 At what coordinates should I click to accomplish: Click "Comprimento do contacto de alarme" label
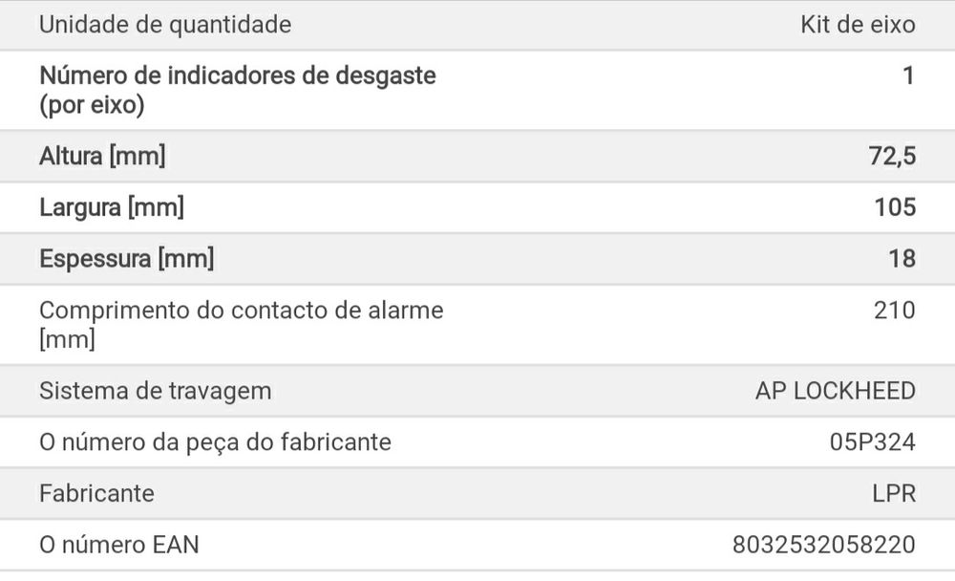click(242, 311)
